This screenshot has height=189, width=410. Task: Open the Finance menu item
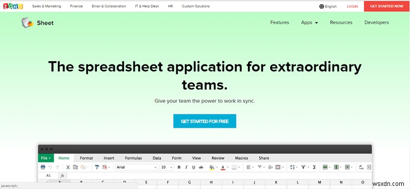click(76, 6)
